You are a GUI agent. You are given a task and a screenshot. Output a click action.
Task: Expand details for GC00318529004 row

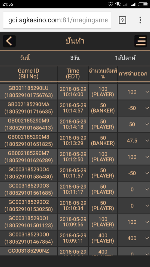click(x=147, y=173)
